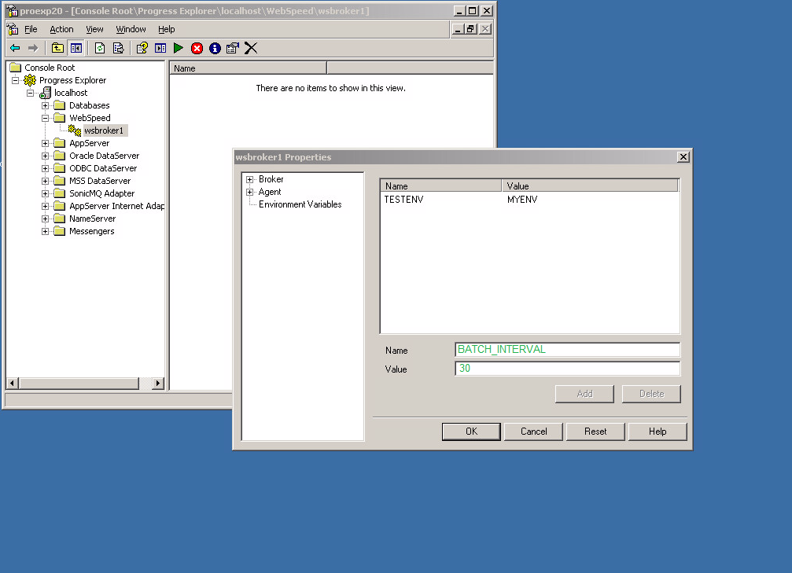
Task: Expand the Broker node in Properties dialog
Action: pos(249,180)
